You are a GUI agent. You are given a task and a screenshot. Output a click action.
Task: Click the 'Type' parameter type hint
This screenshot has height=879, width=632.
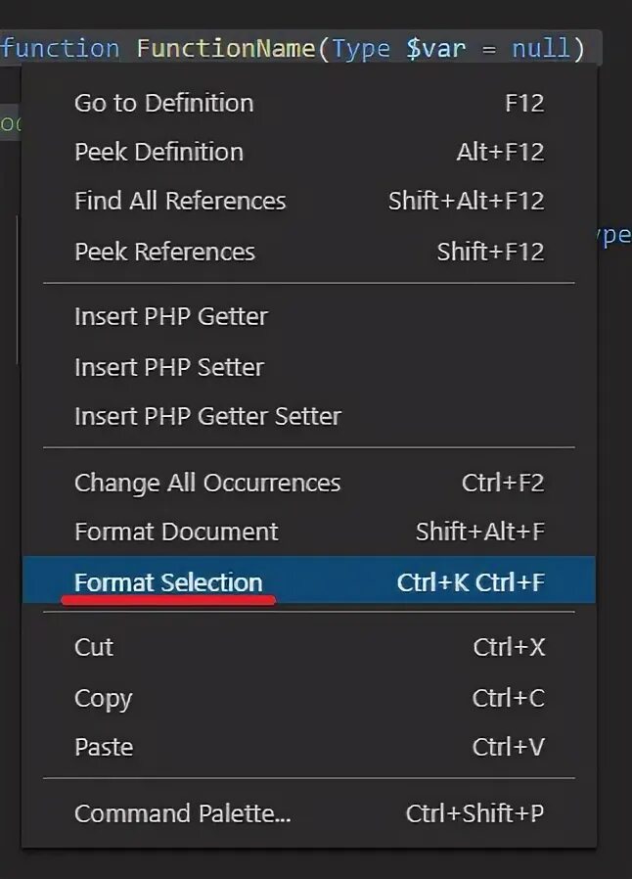pyautogui.click(x=361, y=48)
